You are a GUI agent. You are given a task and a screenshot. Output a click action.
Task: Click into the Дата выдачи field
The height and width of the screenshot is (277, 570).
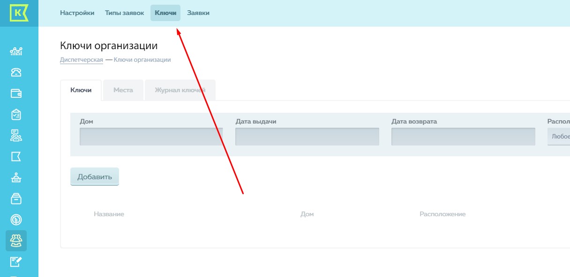307,137
